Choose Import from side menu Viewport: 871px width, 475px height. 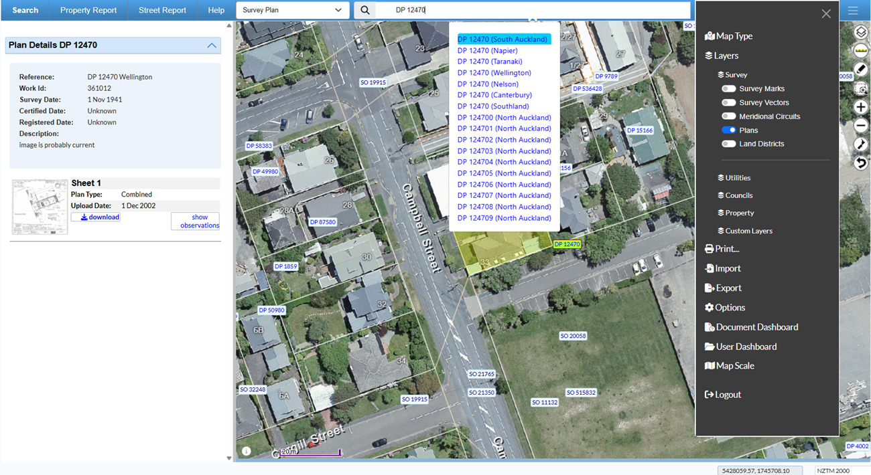point(723,268)
